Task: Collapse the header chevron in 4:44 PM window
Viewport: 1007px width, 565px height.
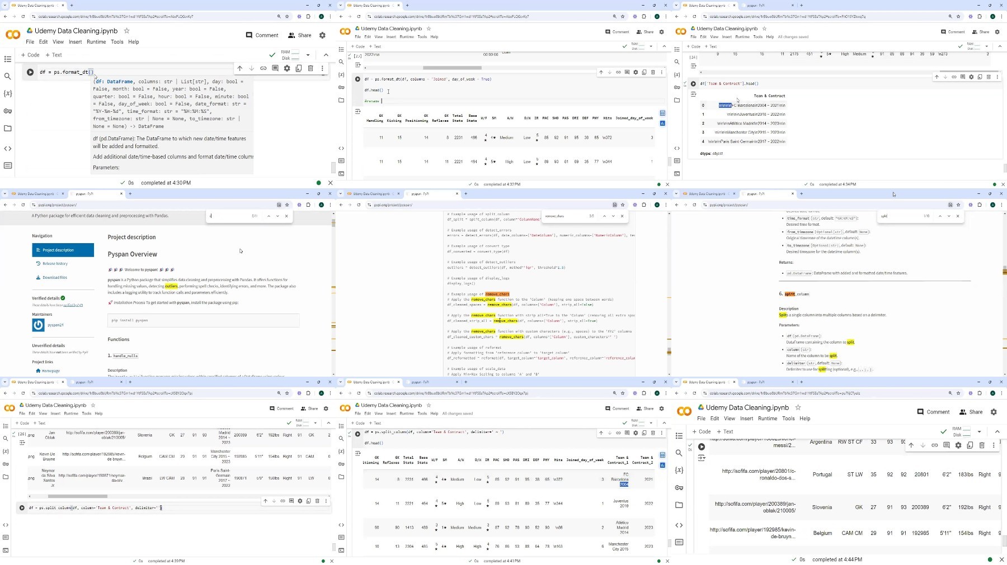Action: coord(997,431)
